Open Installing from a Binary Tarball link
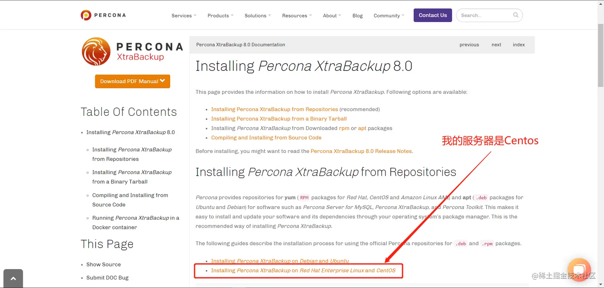 pyautogui.click(x=279, y=119)
